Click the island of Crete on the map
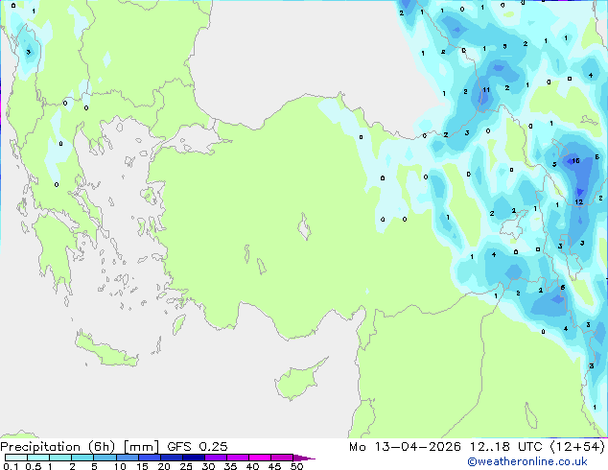The image size is (608, 470). coord(105,350)
